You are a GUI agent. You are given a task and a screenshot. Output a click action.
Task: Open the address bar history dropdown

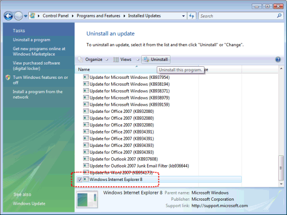pyautogui.click(x=183, y=16)
